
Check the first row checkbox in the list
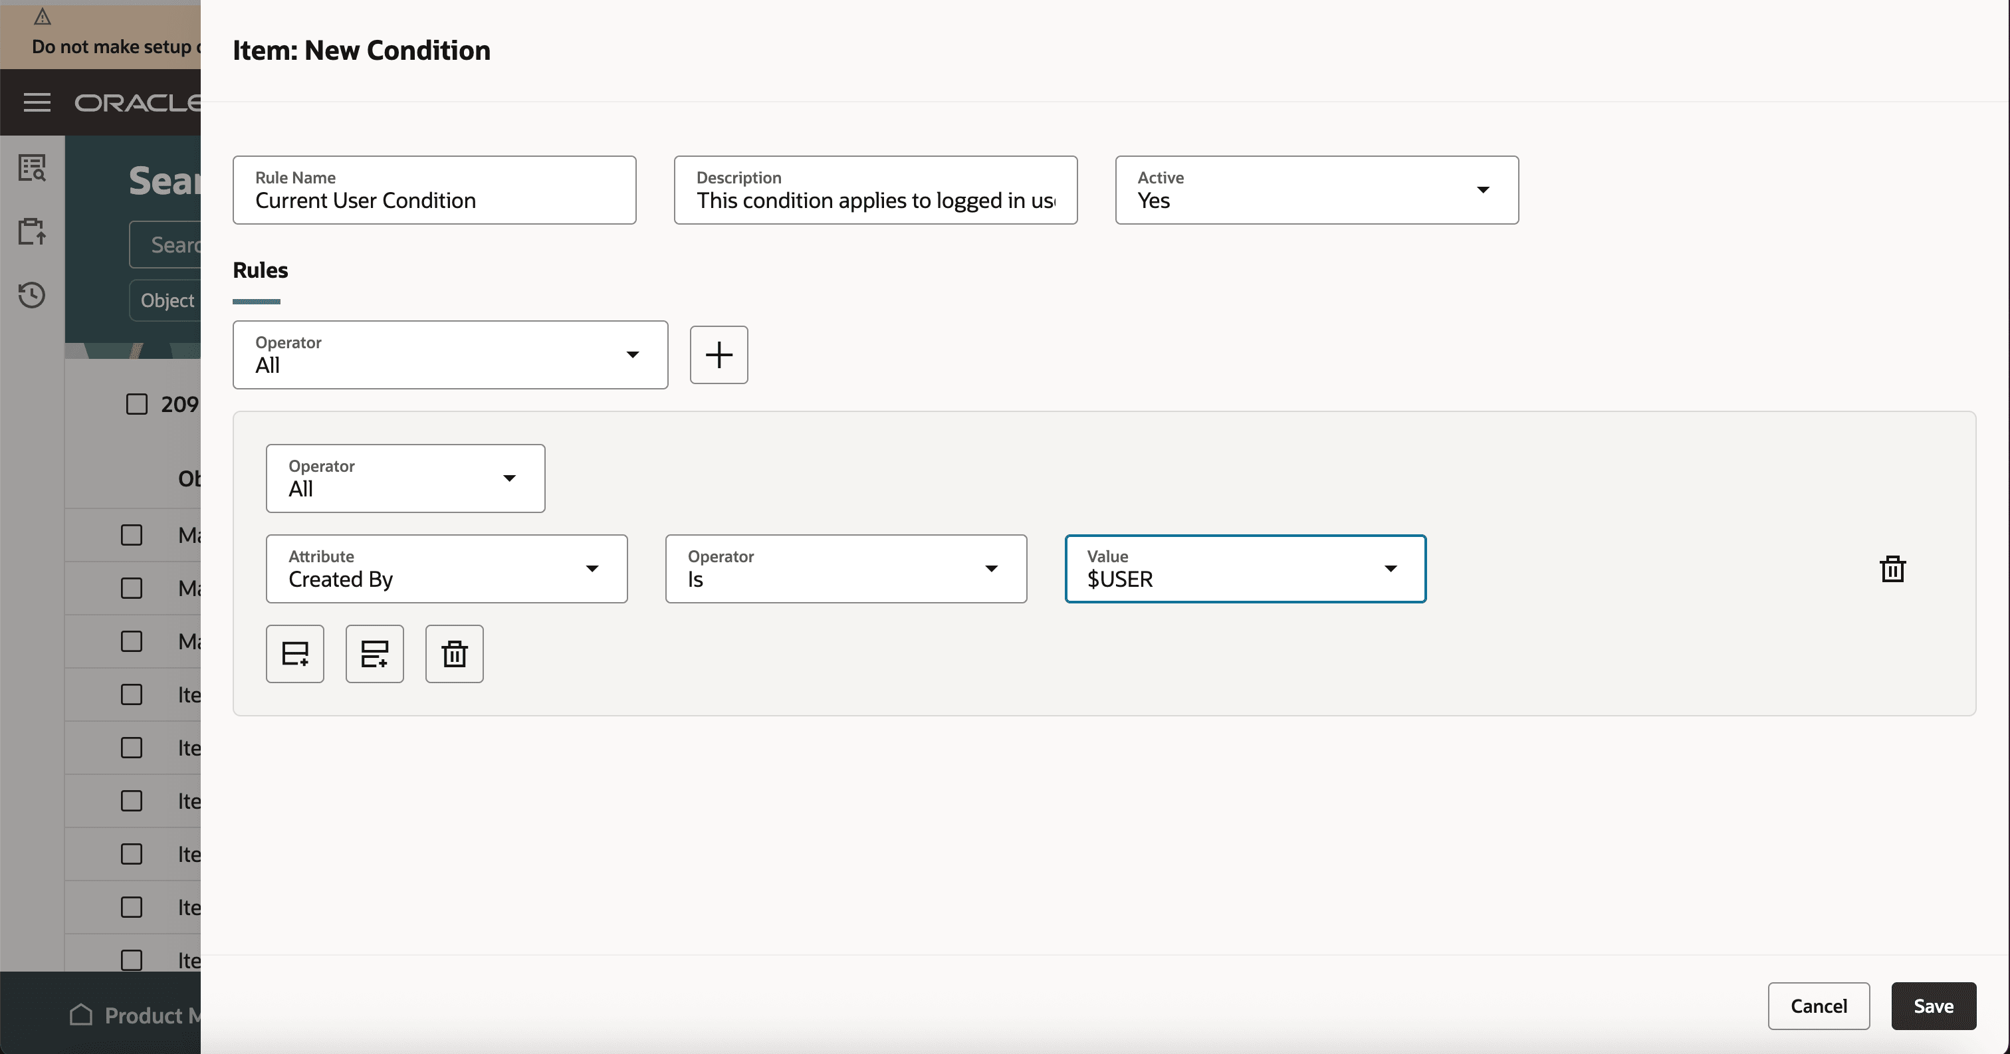pyautogui.click(x=131, y=535)
